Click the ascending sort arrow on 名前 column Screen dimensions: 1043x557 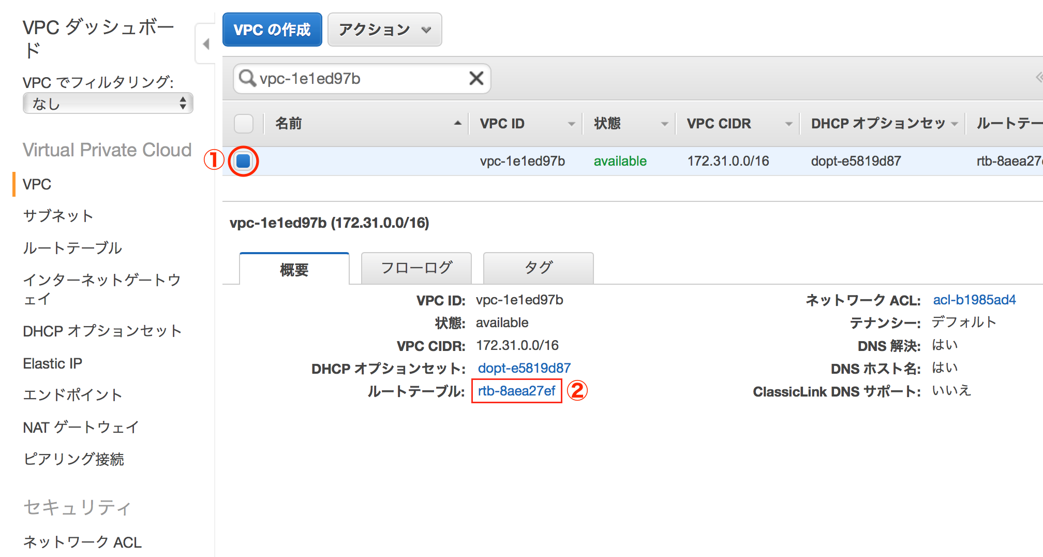457,123
